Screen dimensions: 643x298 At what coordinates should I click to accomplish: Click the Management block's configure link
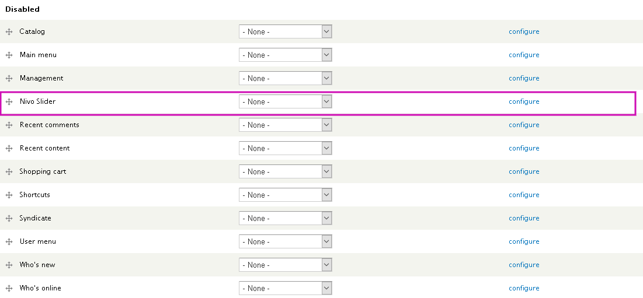coord(524,78)
